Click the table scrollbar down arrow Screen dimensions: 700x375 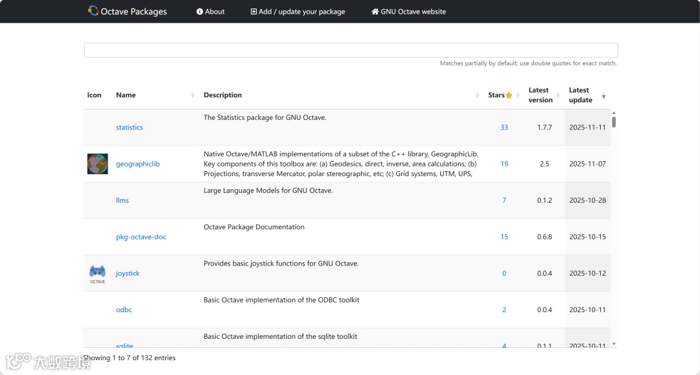pos(614,344)
